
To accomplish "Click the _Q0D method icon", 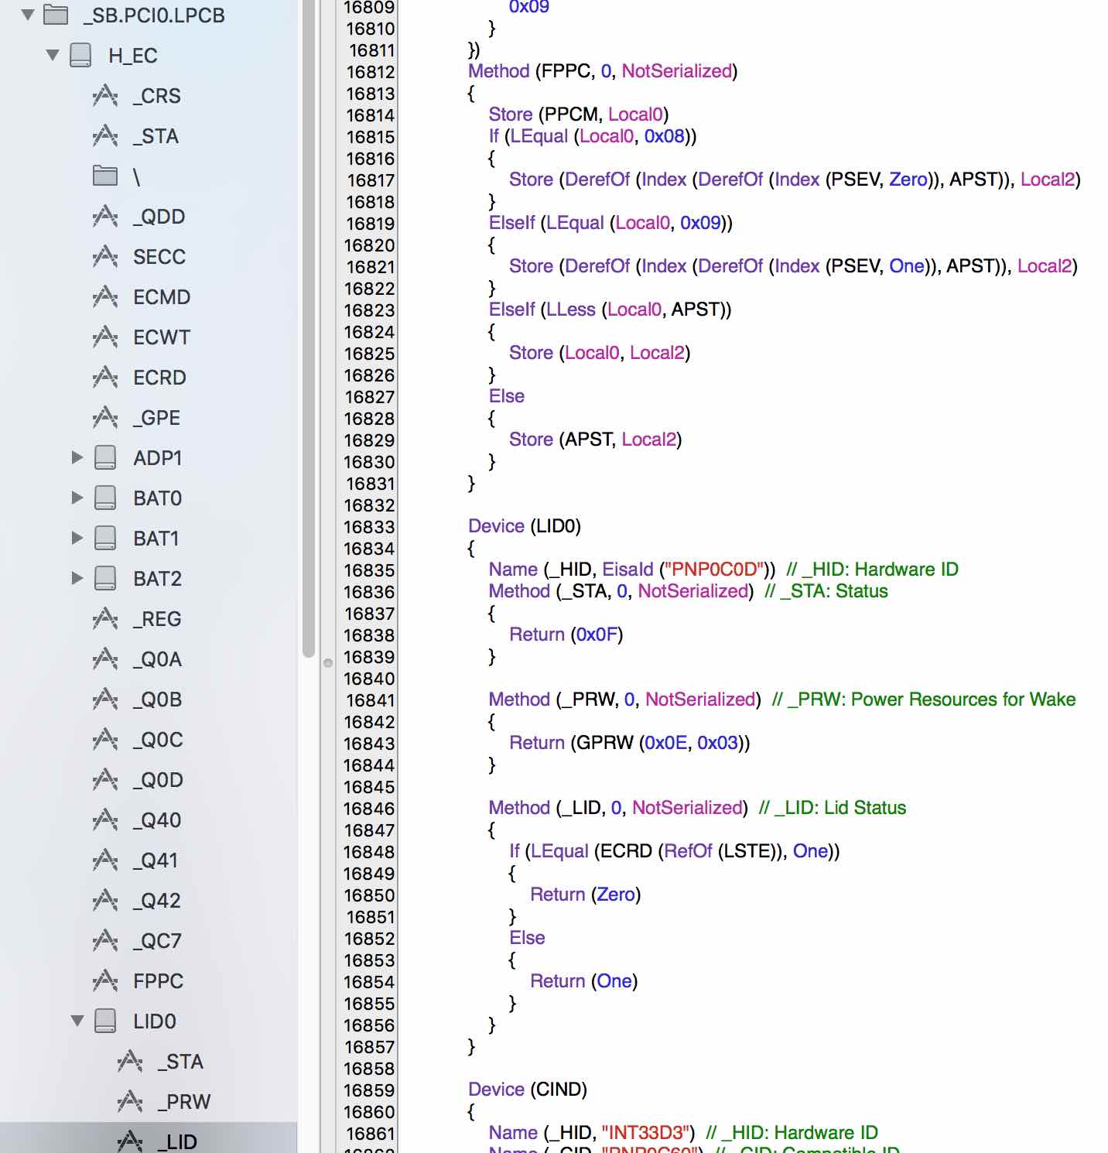I will click(105, 780).
